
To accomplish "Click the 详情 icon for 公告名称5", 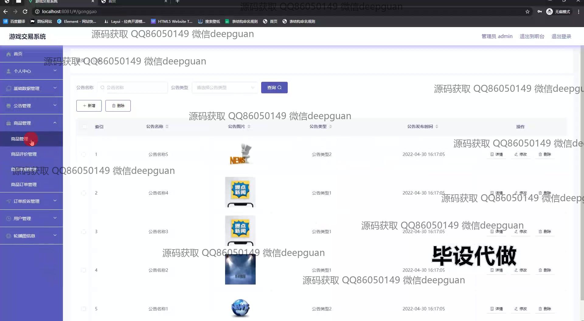I will coord(492,154).
